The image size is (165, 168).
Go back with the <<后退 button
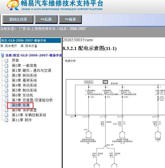coord(46,20)
